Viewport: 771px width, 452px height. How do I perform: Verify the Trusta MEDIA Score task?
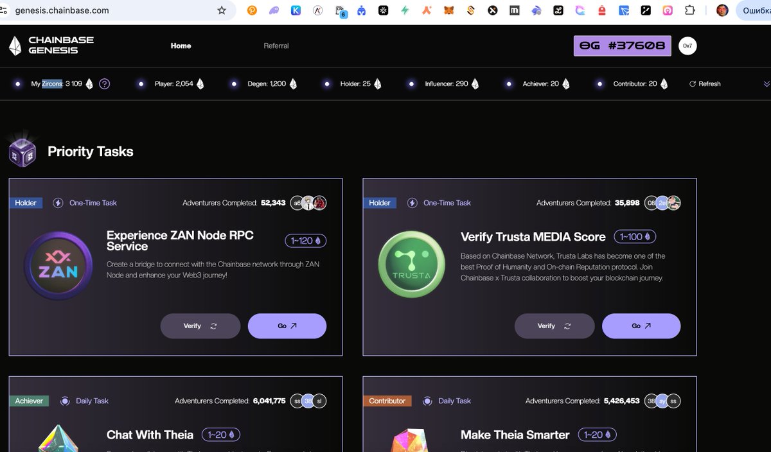coord(554,326)
